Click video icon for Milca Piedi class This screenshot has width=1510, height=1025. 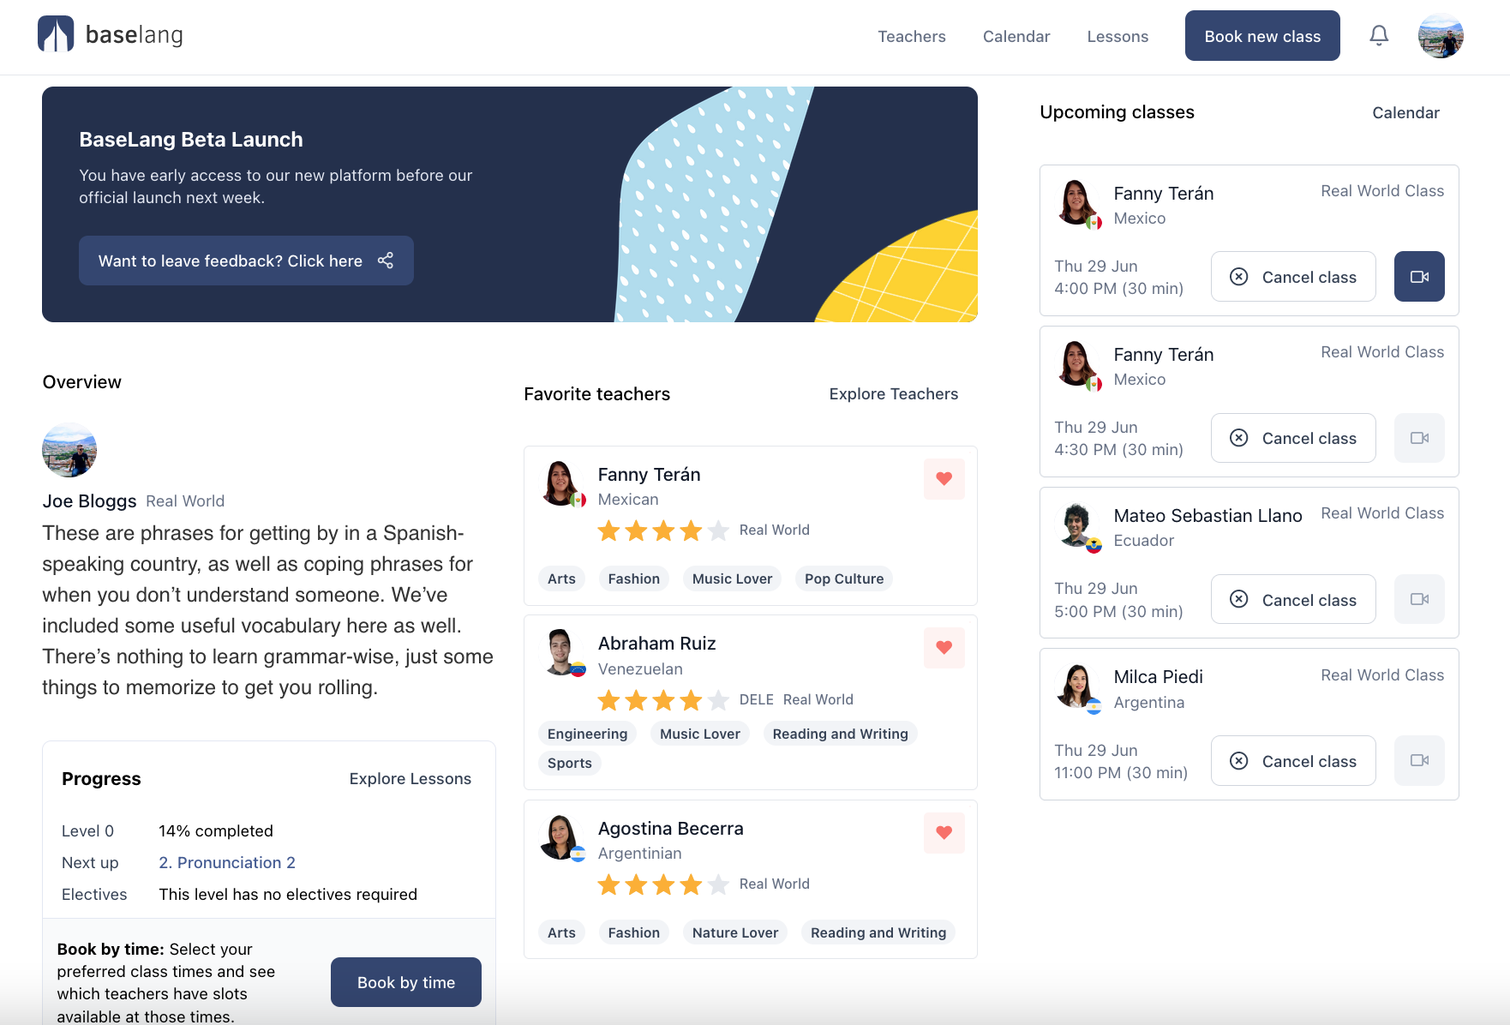[x=1419, y=760]
